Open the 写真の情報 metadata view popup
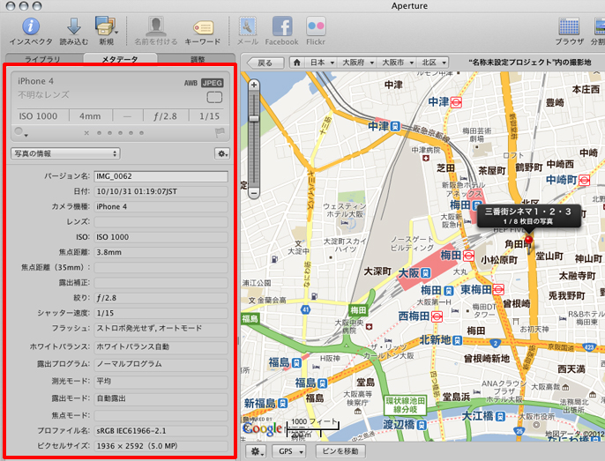 point(65,153)
